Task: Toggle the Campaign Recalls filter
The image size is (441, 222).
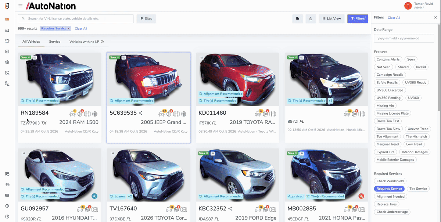Action: point(390,75)
